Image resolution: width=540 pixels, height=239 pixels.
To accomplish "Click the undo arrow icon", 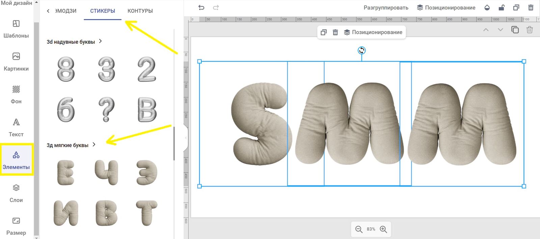I will (x=201, y=7).
